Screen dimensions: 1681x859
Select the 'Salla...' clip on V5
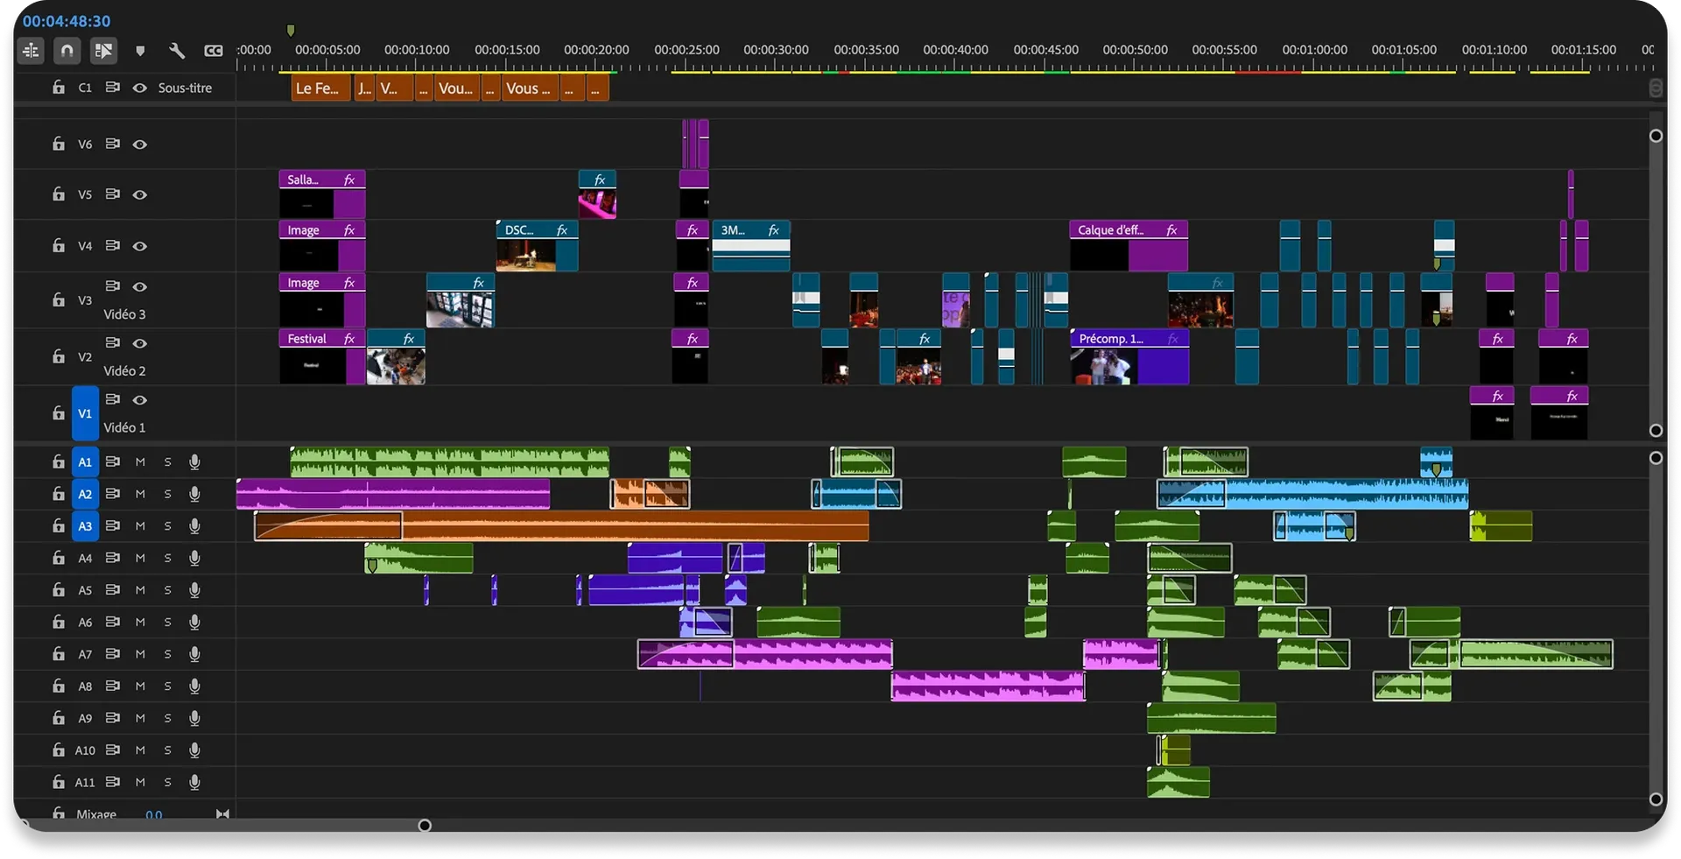[322, 194]
